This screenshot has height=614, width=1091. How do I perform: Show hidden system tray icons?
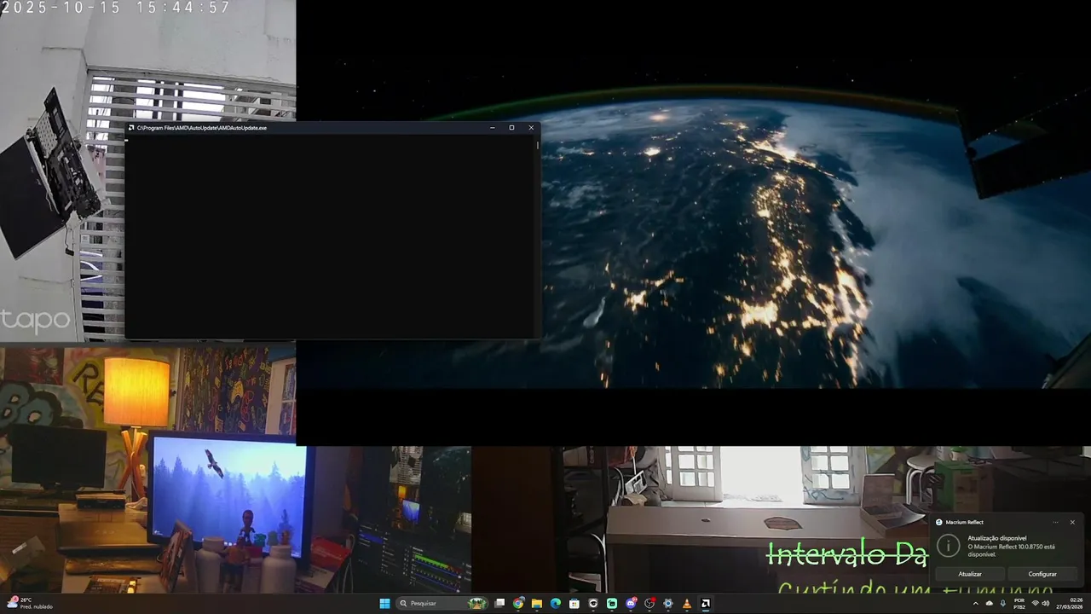point(976,604)
